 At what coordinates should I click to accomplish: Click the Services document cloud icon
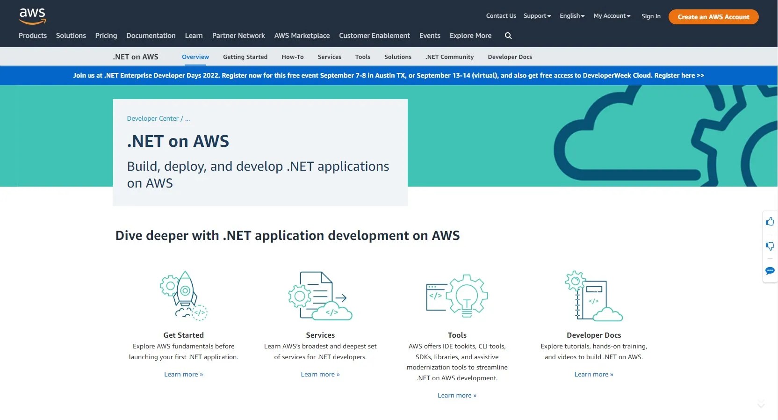(x=320, y=296)
